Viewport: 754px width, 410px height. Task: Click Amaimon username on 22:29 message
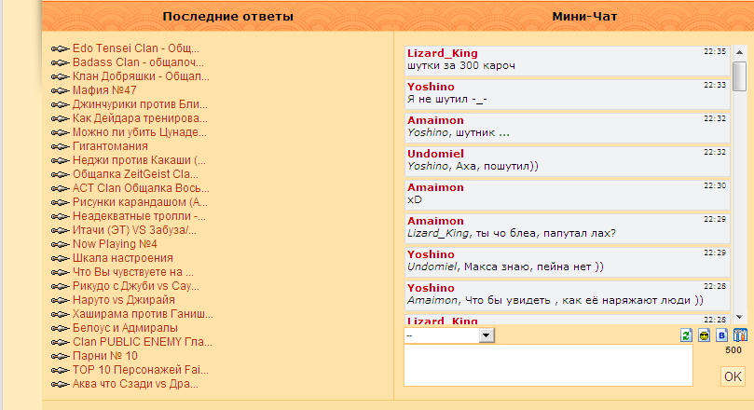click(x=435, y=221)
